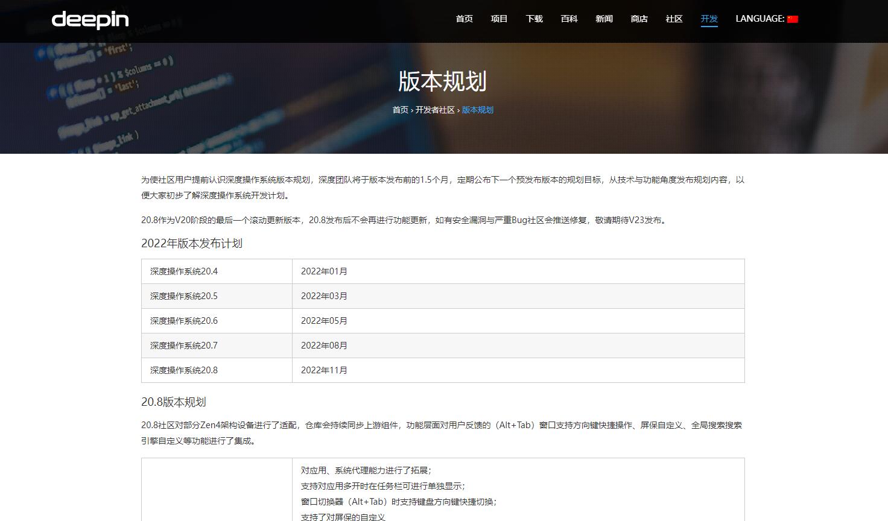
Task: Open the 新闻 navigation menu item
Action: click(x=604, y=19)
